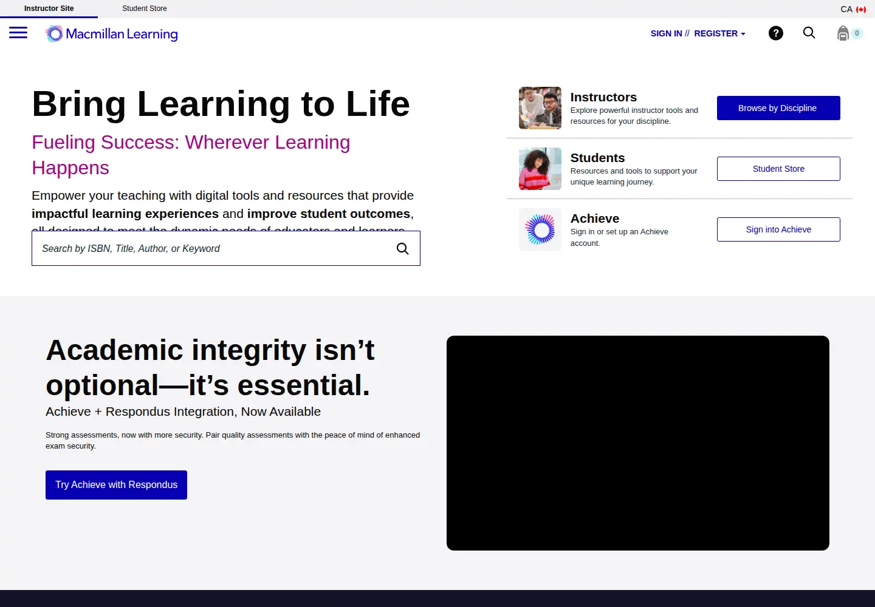Expand the REGISTER dropdown
875x607 pixels.
coord(720,33)
